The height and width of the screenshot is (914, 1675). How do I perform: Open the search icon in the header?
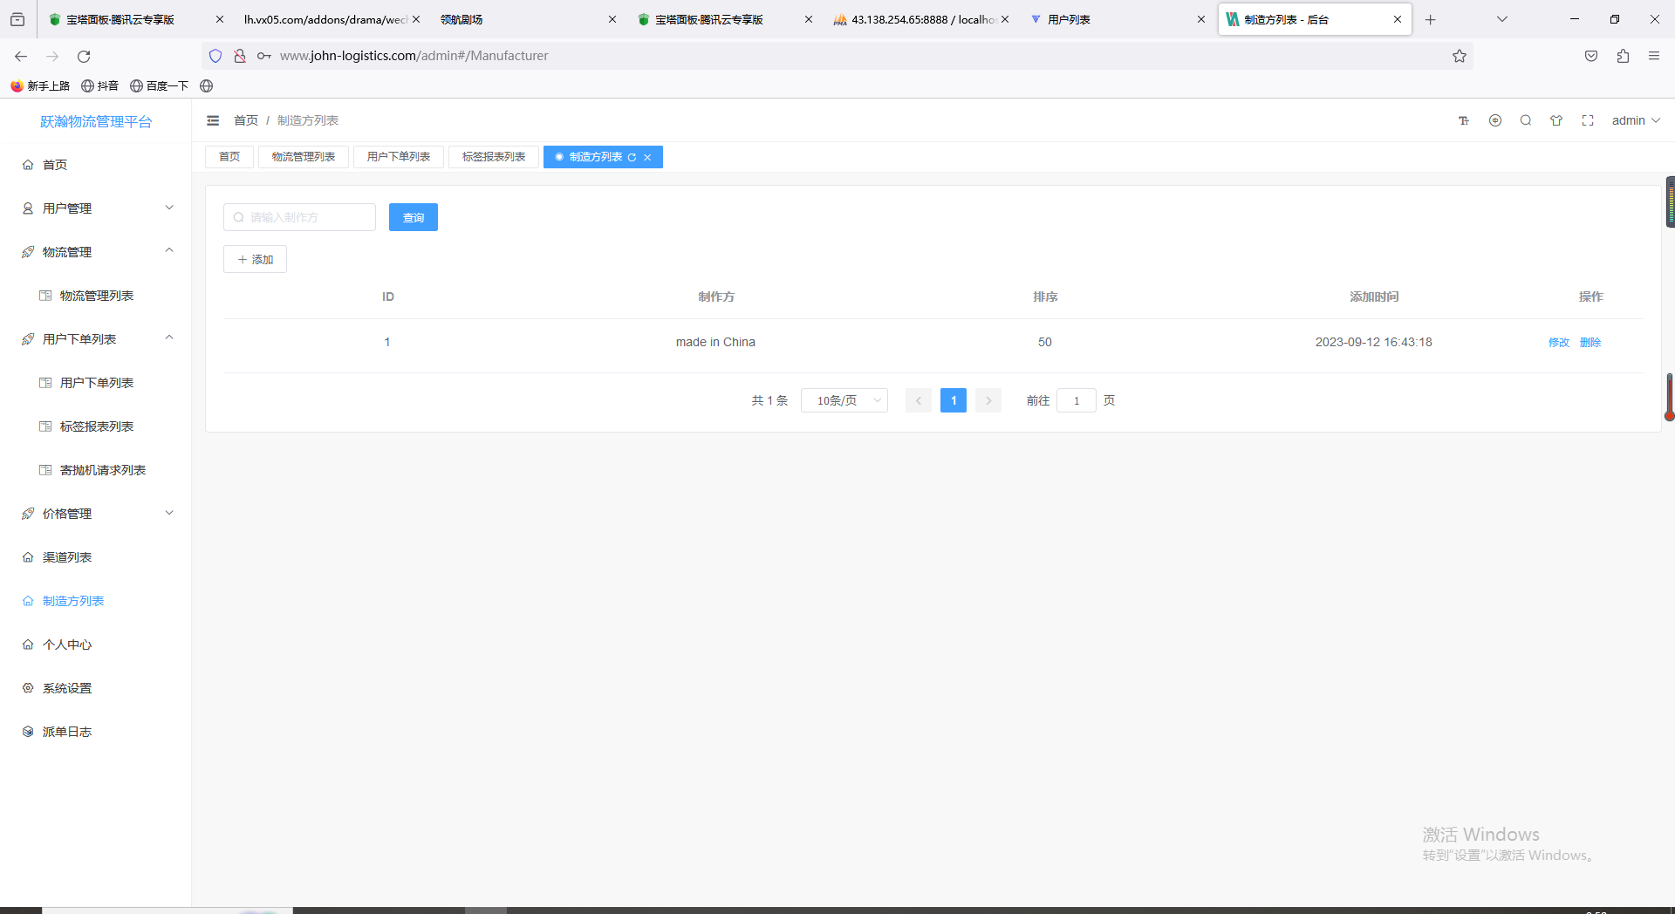click(x=1526, y=120)
